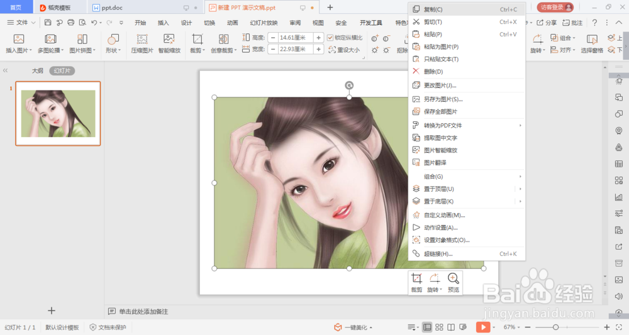Click the 选择窗格 selection pane icon
The image size is (629, 335).
click(x=592, y=39)
